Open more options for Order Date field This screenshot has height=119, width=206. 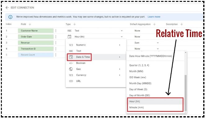point(56,37)
